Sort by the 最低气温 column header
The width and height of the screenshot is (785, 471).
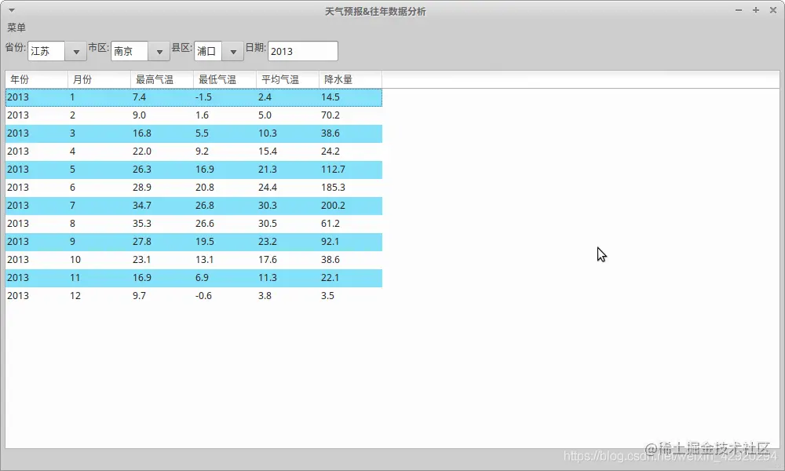[x=225, y=79]
